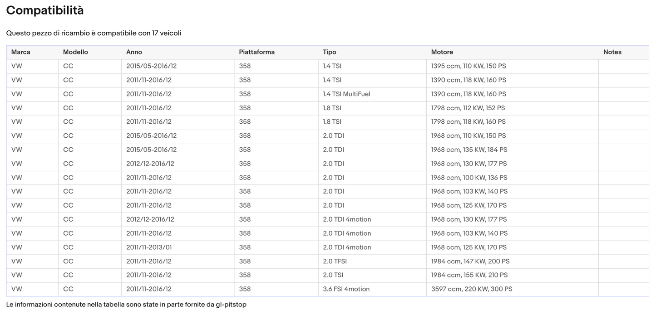Select the Modello column header
This screenshot has height=315, width=656.
(75, 52)
